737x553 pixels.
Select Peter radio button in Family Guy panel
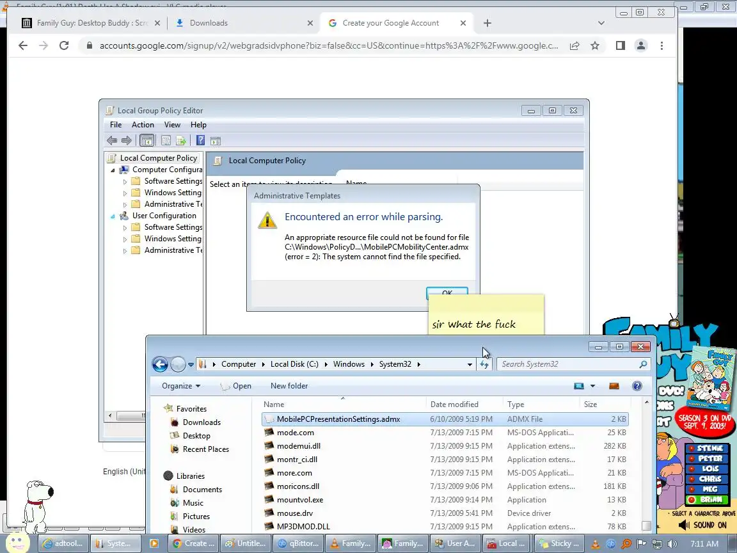click(x=692, y=458)
